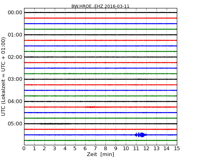Click the noisy segment on black 05:00 trace
The image size is (201, 161).
tap(55, 124)
